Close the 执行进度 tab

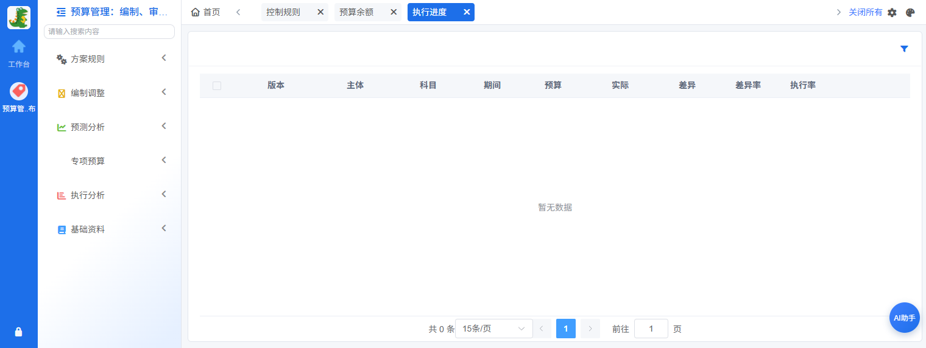pos(467,12)
